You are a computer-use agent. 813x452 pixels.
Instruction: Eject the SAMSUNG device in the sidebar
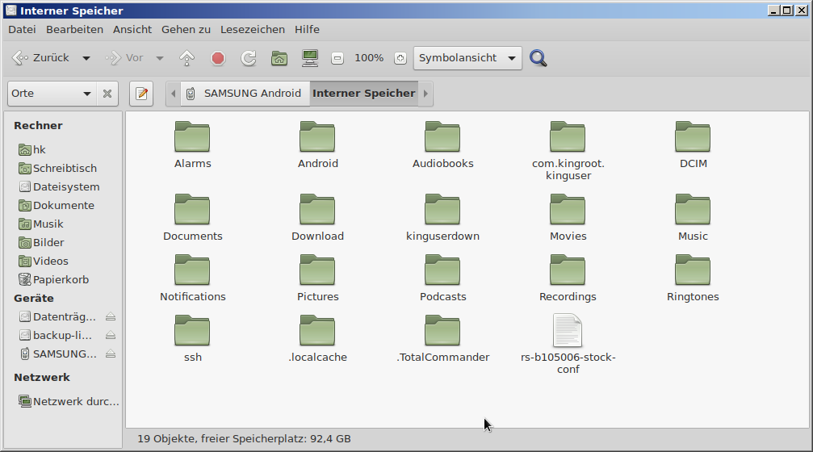click(111, 354)
